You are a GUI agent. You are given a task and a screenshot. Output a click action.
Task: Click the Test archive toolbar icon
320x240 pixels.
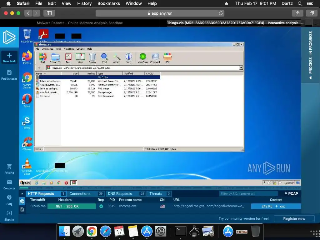click(68, 58)
